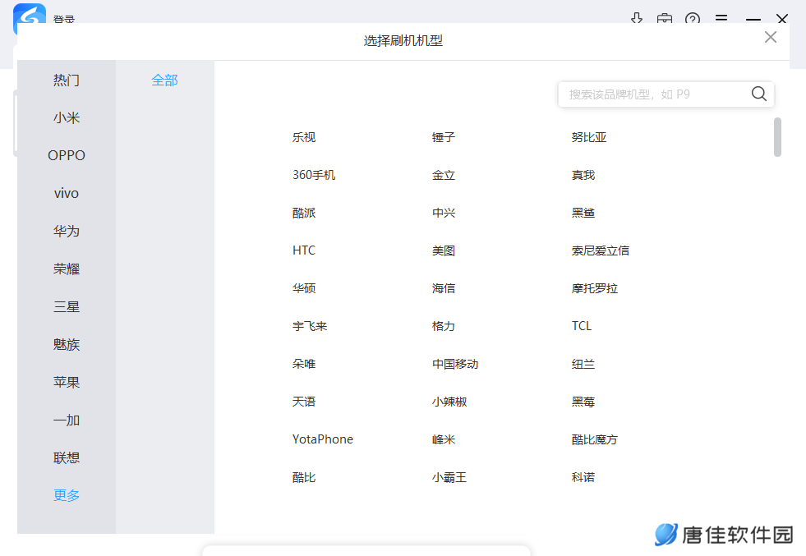Select 荣耀 brand category
Image resolution: width=806 pixels, height=556 pixels.
[x=67, y=269]
